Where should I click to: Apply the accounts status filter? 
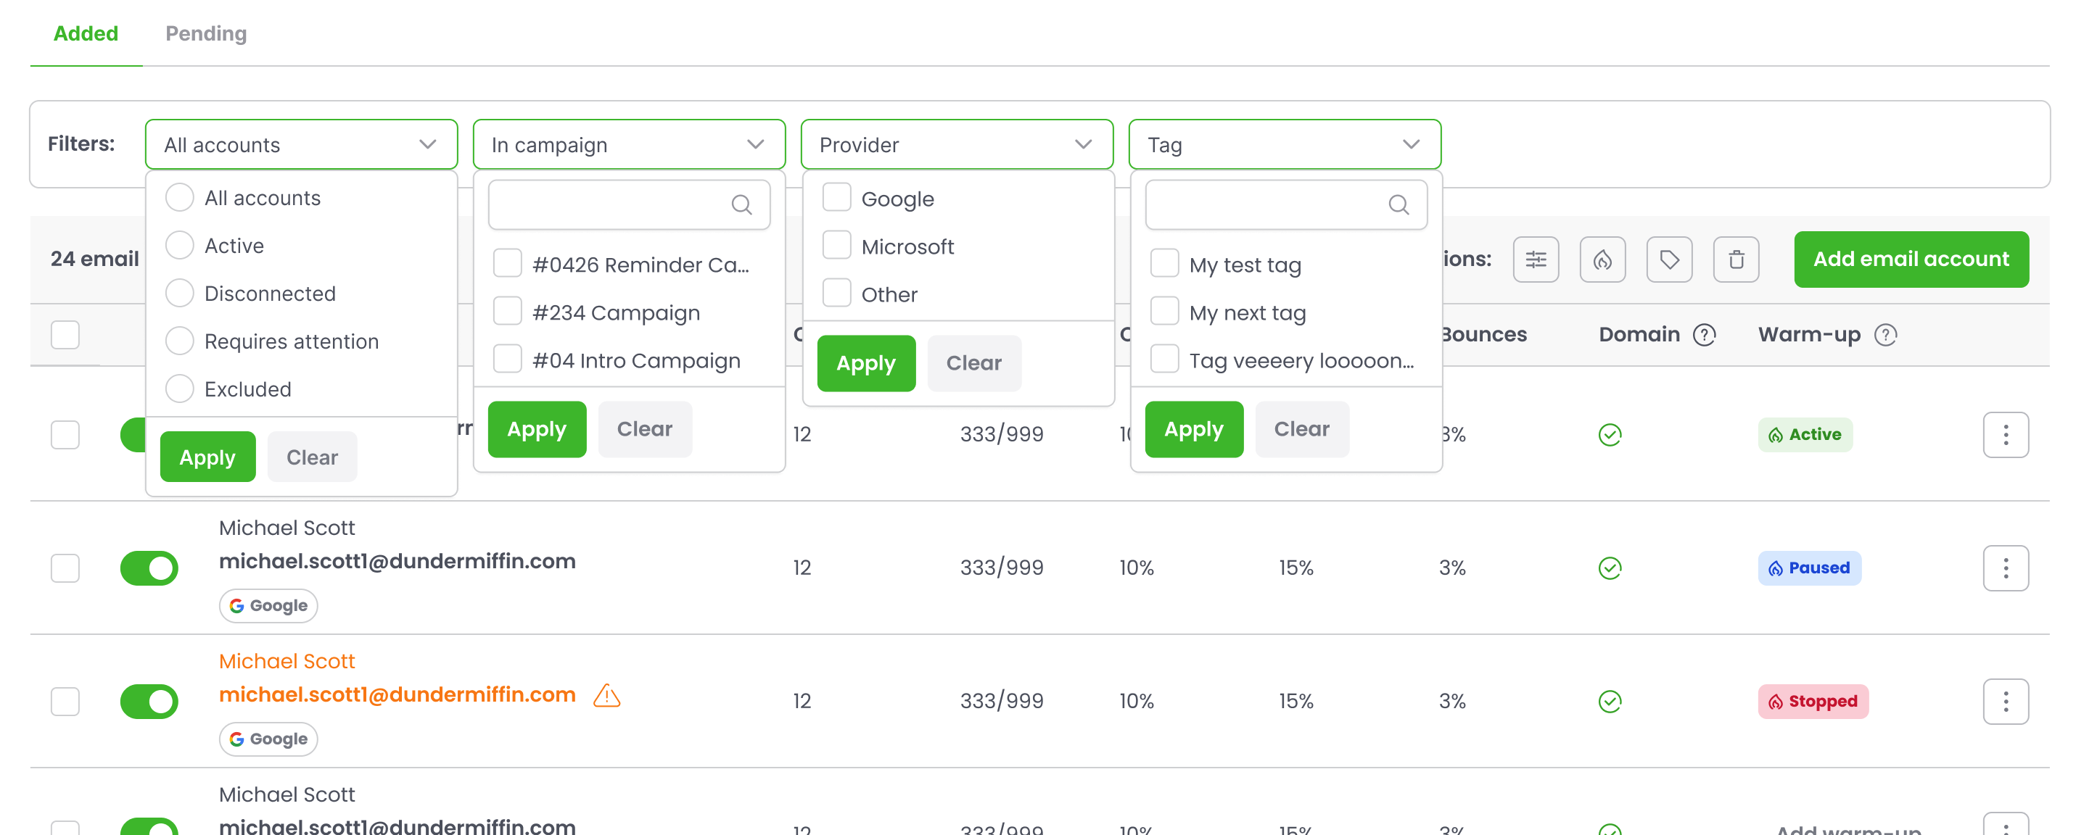(x=207, y=457)
